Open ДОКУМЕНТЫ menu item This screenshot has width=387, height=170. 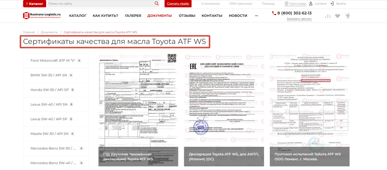[160, 16]
